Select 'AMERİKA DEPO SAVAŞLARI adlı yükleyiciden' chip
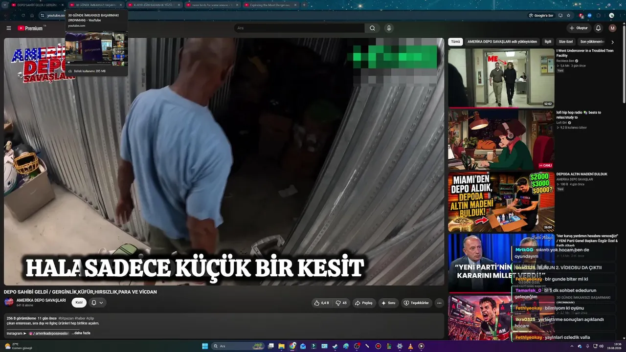Image resolution: width=626 pixels, height=352 pixels. pos(502,42)
